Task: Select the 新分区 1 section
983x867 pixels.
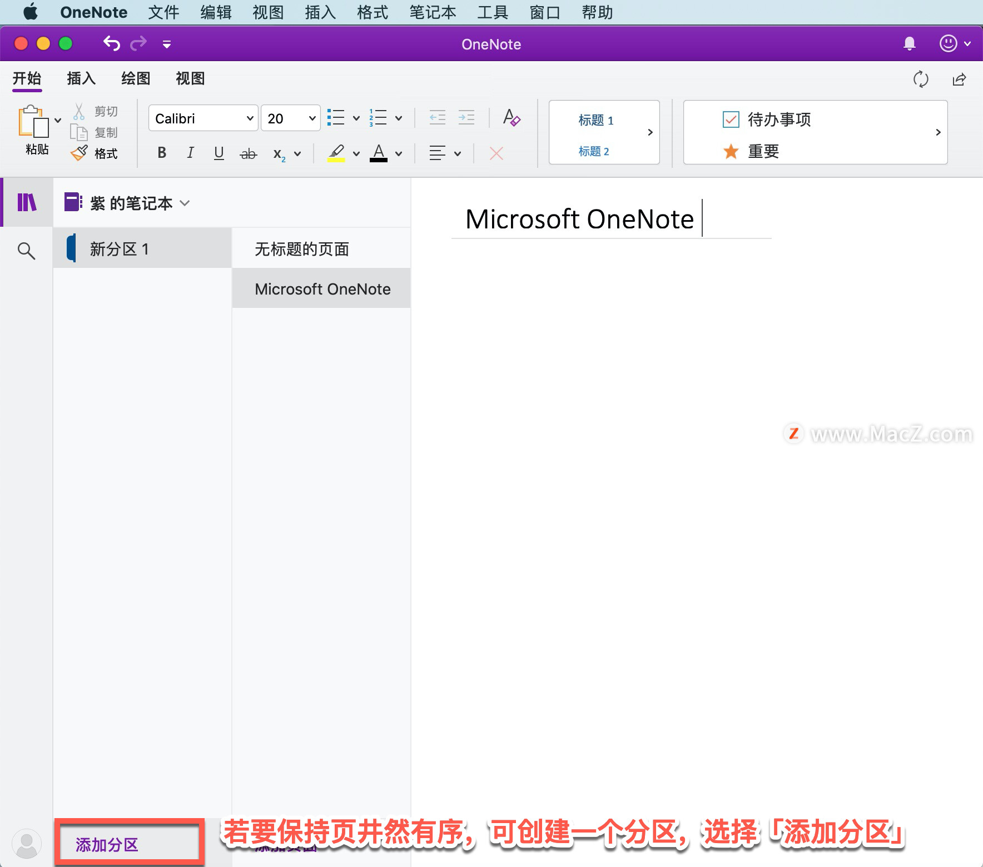Action: pyautogui.click(x=142, y=248)
